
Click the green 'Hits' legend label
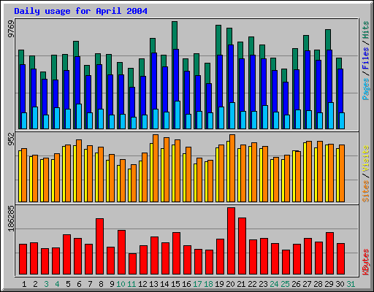tap(365, 31)
